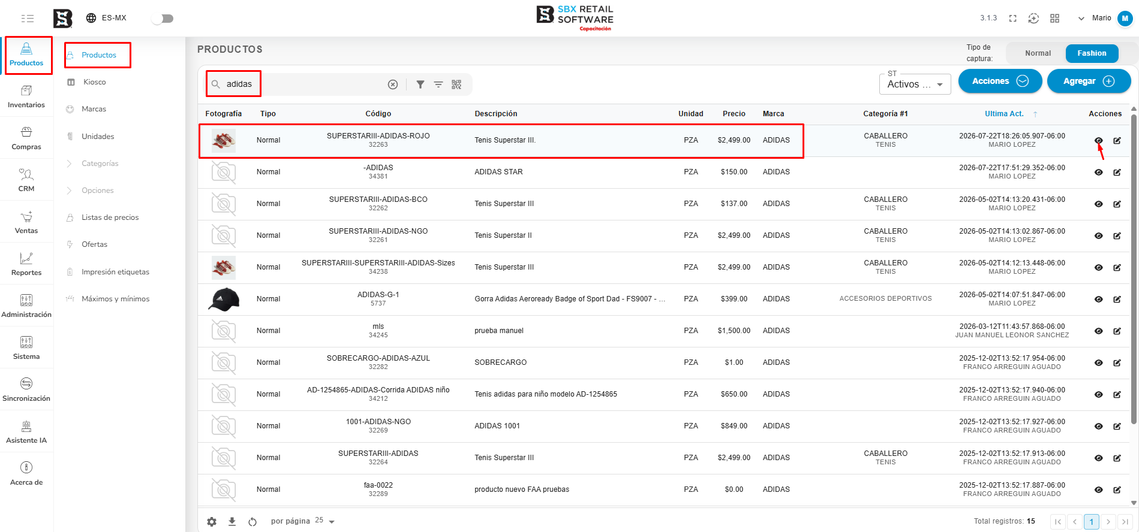Switch to the Ventas module
1139x532 pixels.
tap(26, 222)
